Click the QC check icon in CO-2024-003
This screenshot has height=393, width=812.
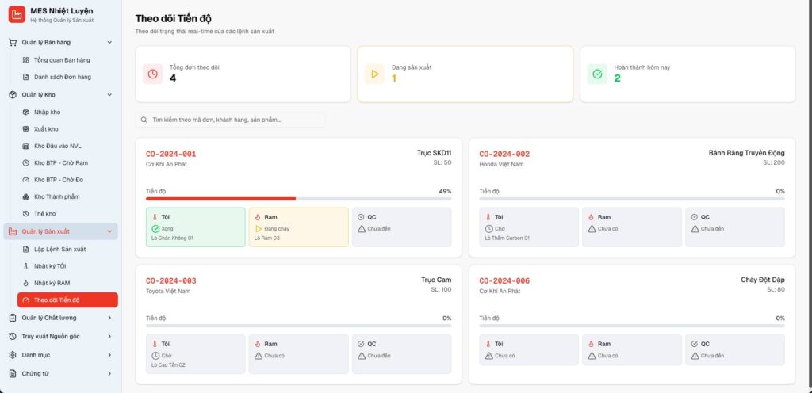point(361,344)
